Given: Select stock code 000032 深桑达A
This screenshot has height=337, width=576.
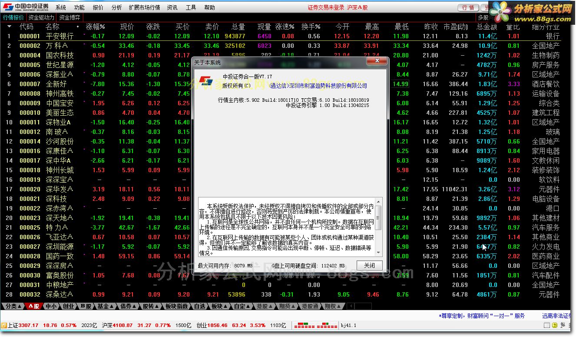Looking at the screenshot, I should coord(30,294).
